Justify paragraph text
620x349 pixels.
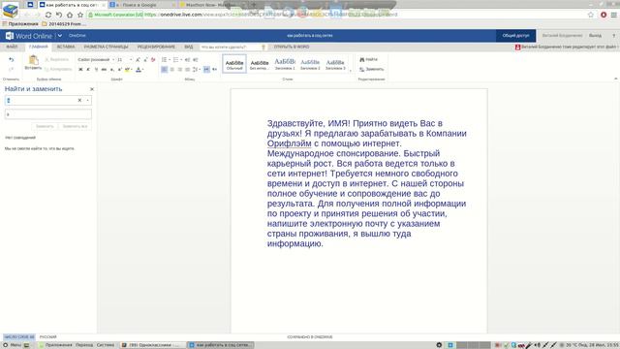(187, 69)
